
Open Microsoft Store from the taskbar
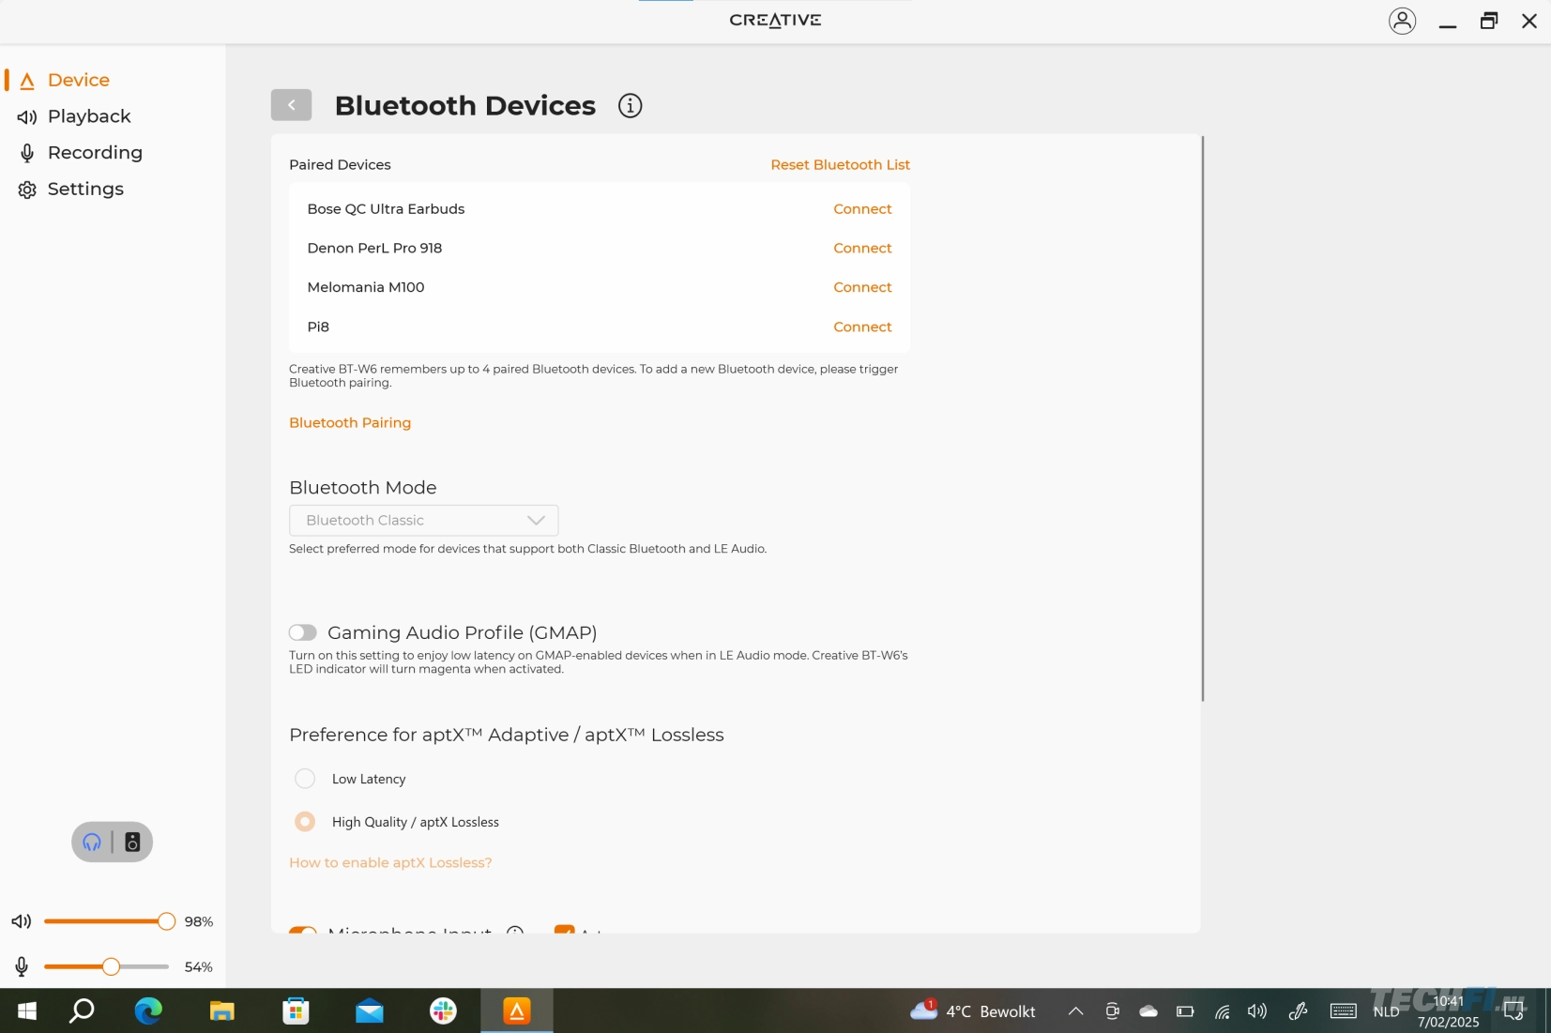tap(296, 1010)
